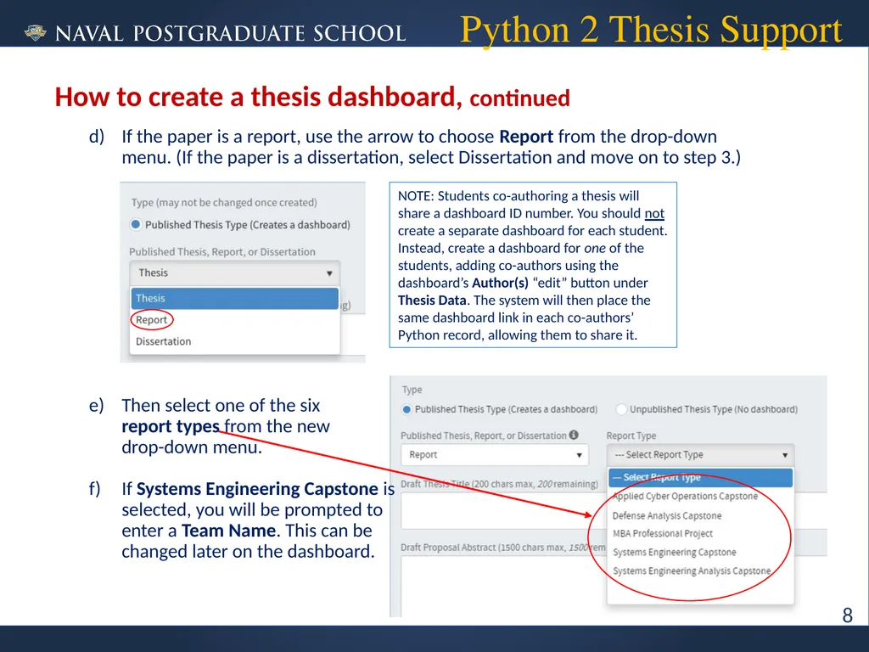Click the slide page number 8
This screenshot has height=652, width=869.
point(848,615)
